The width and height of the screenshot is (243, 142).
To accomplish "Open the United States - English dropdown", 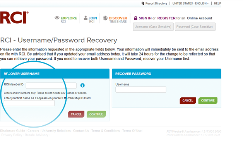I will point(190,3).
